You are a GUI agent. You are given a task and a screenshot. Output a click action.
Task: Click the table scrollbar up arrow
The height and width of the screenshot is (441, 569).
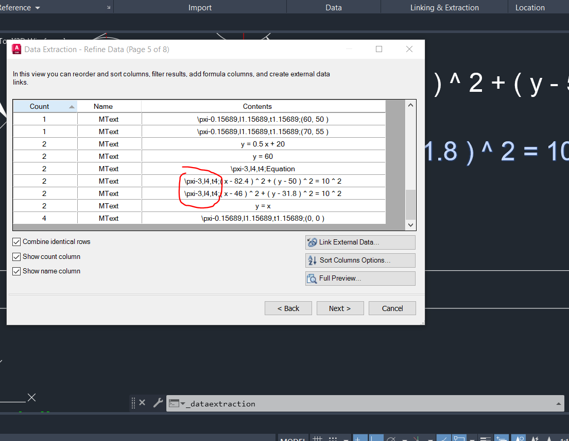[410, 105]
